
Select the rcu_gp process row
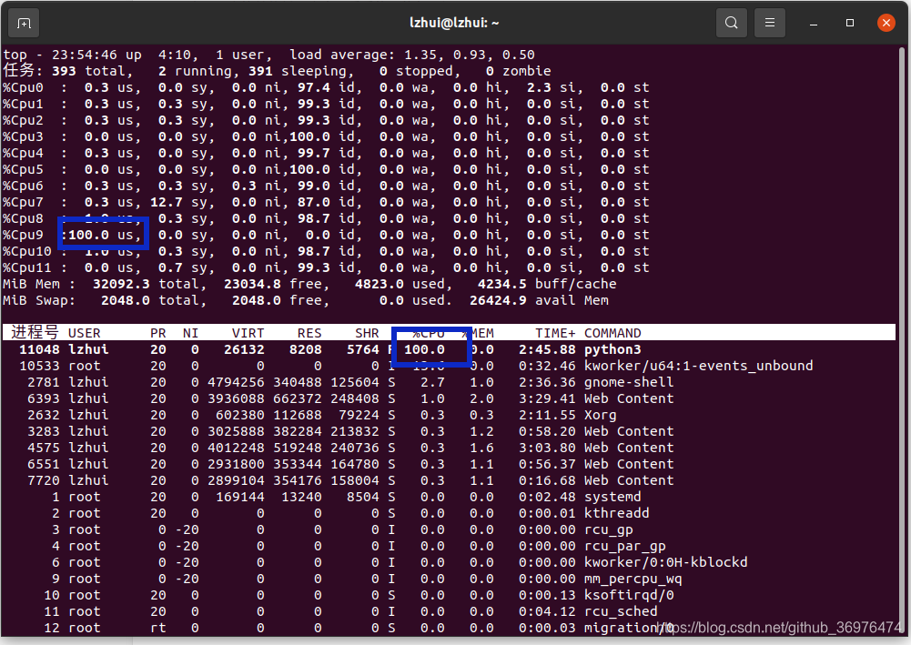point(448,530)
